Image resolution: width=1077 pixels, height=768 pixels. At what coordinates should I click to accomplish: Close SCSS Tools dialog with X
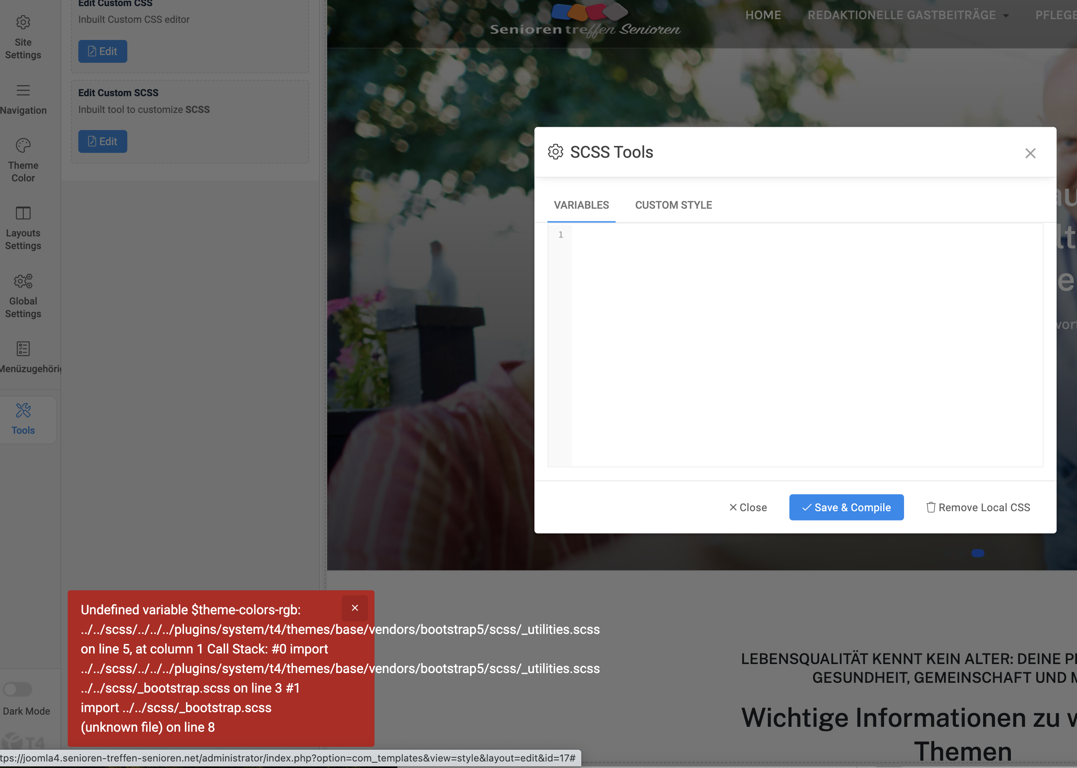[1030, 153]
